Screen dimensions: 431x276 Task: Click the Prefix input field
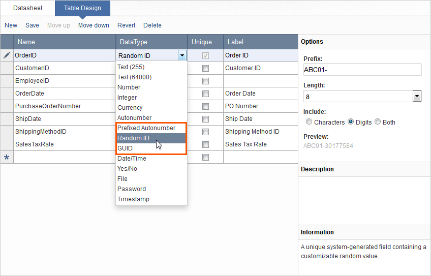(x=362, y=70)
